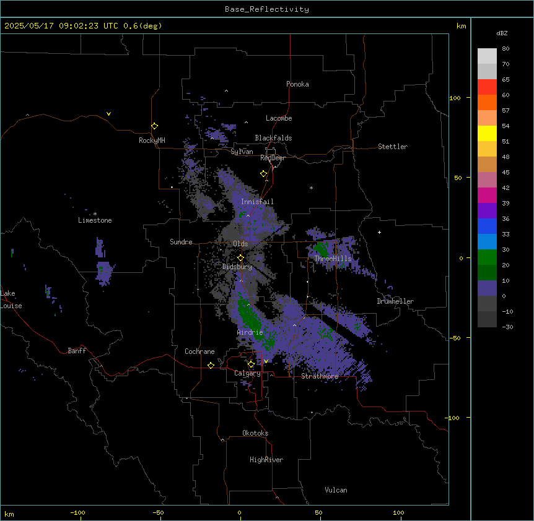Click the yellow diamond marker below Cochrane
This screenshot has height=521, width=534.
pyautogui.click(x=211, y=365)
